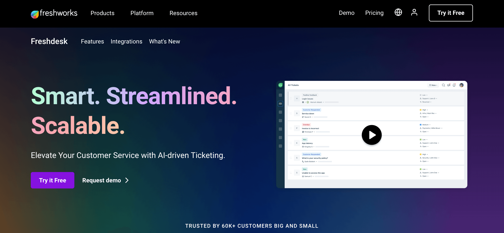Click the Demo link in the header
504x233 pixels.
347,13
